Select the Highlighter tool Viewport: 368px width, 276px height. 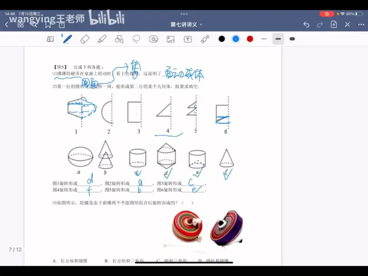pyautogui.click(x=102, y=39)
